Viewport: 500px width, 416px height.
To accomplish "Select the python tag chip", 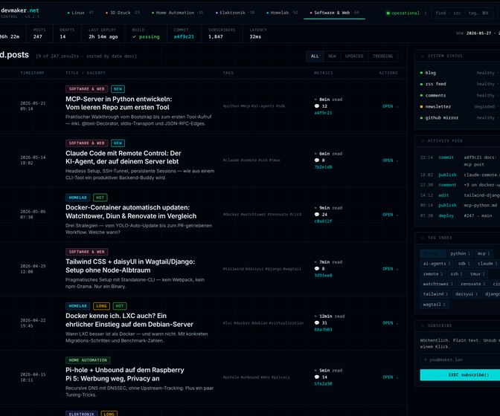I will 460,253.
